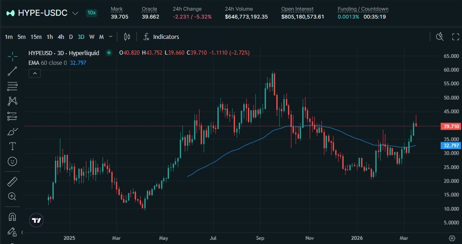Activate the zoom in tool
The height and width of the screenshot is (244, 462).
[13, 196]
